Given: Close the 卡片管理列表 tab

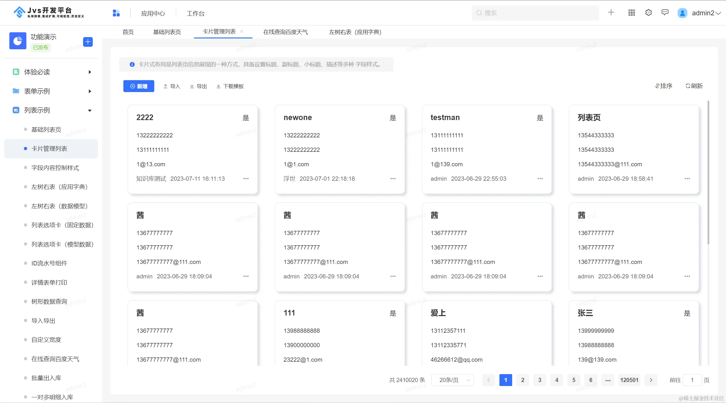Looking at the screenshot, I should coord(242,31).
